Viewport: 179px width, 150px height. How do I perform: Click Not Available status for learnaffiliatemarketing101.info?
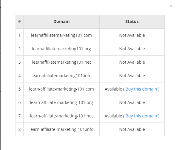(132, 76)
